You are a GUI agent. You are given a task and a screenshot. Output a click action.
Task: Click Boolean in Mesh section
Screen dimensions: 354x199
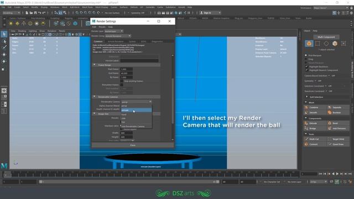click(338, 112)
